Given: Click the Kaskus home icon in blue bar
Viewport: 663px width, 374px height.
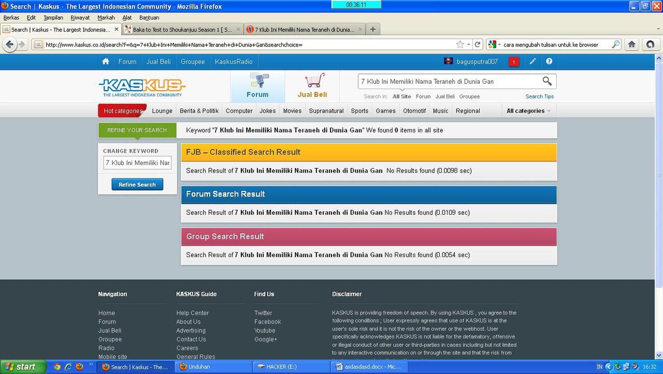Looking at the screenshot, I should [x=106, y=62].
